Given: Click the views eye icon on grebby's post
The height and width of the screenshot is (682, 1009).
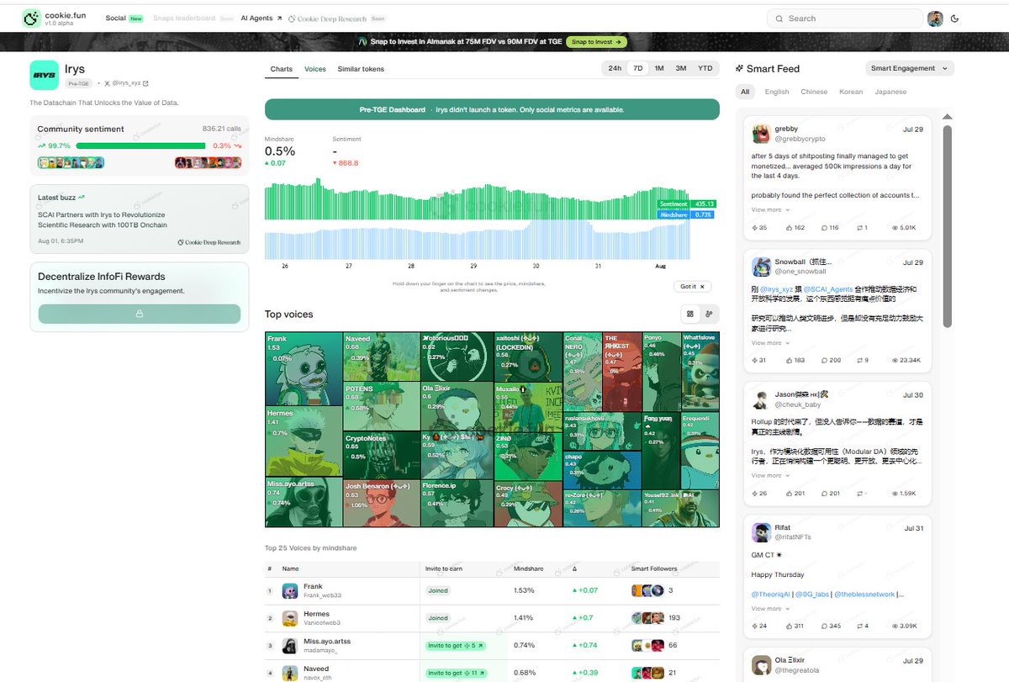Looking at the screenshot, I should click(894, 228).
